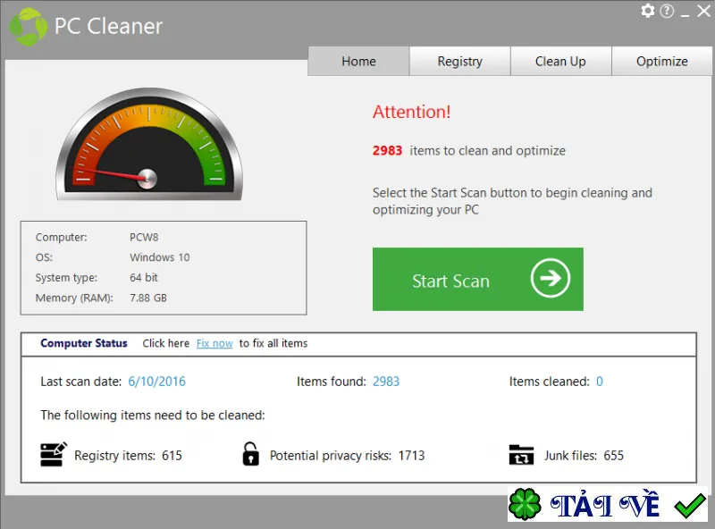Click the Items found 2983 value
The width and height of the screenshot is (715, 529).
coord(386,382)
